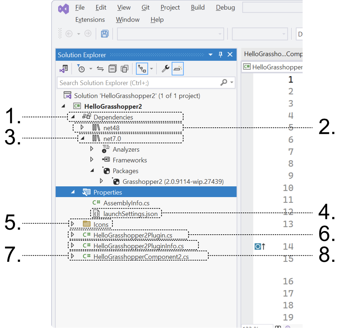Select the net48 tree item
Viewport: 345px width, 328px height.
(111, 128)
